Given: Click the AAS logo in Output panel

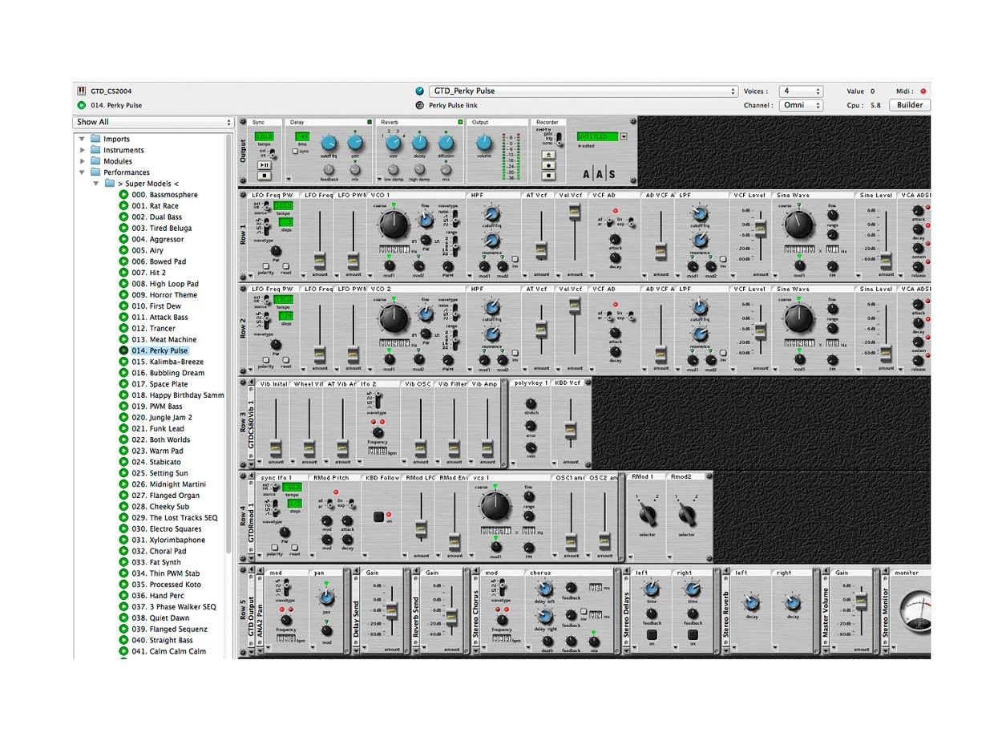Looking at the screenshot, I should point(599,175).
